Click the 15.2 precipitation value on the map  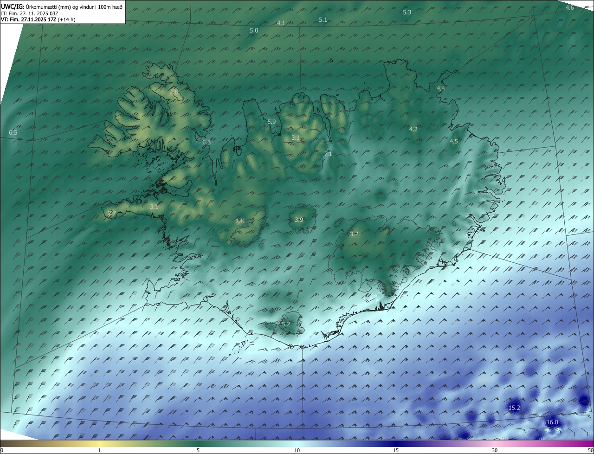point(514,408)
